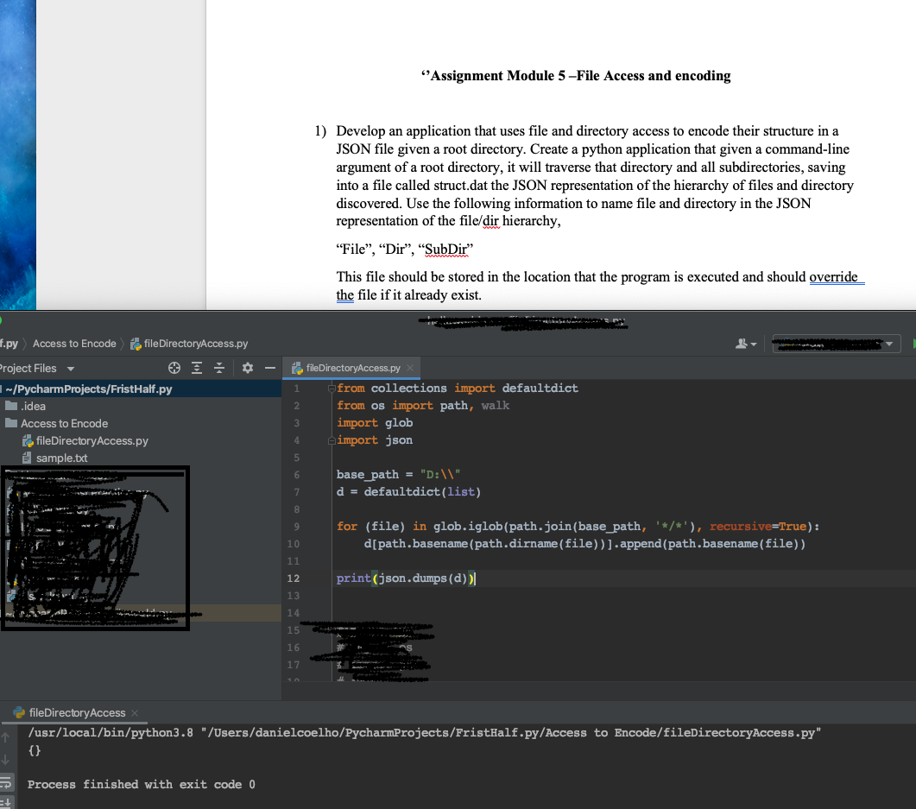Collapse all nodes in the project tree

[218, 368]
